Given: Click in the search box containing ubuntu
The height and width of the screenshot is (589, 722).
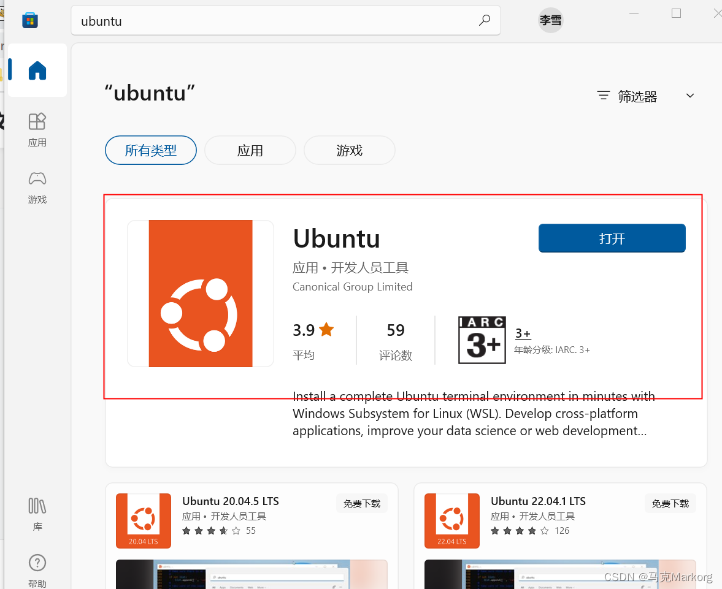Looking at the screenshot, I should pos(285,21).
